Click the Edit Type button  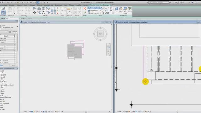(x=13, y=32)
